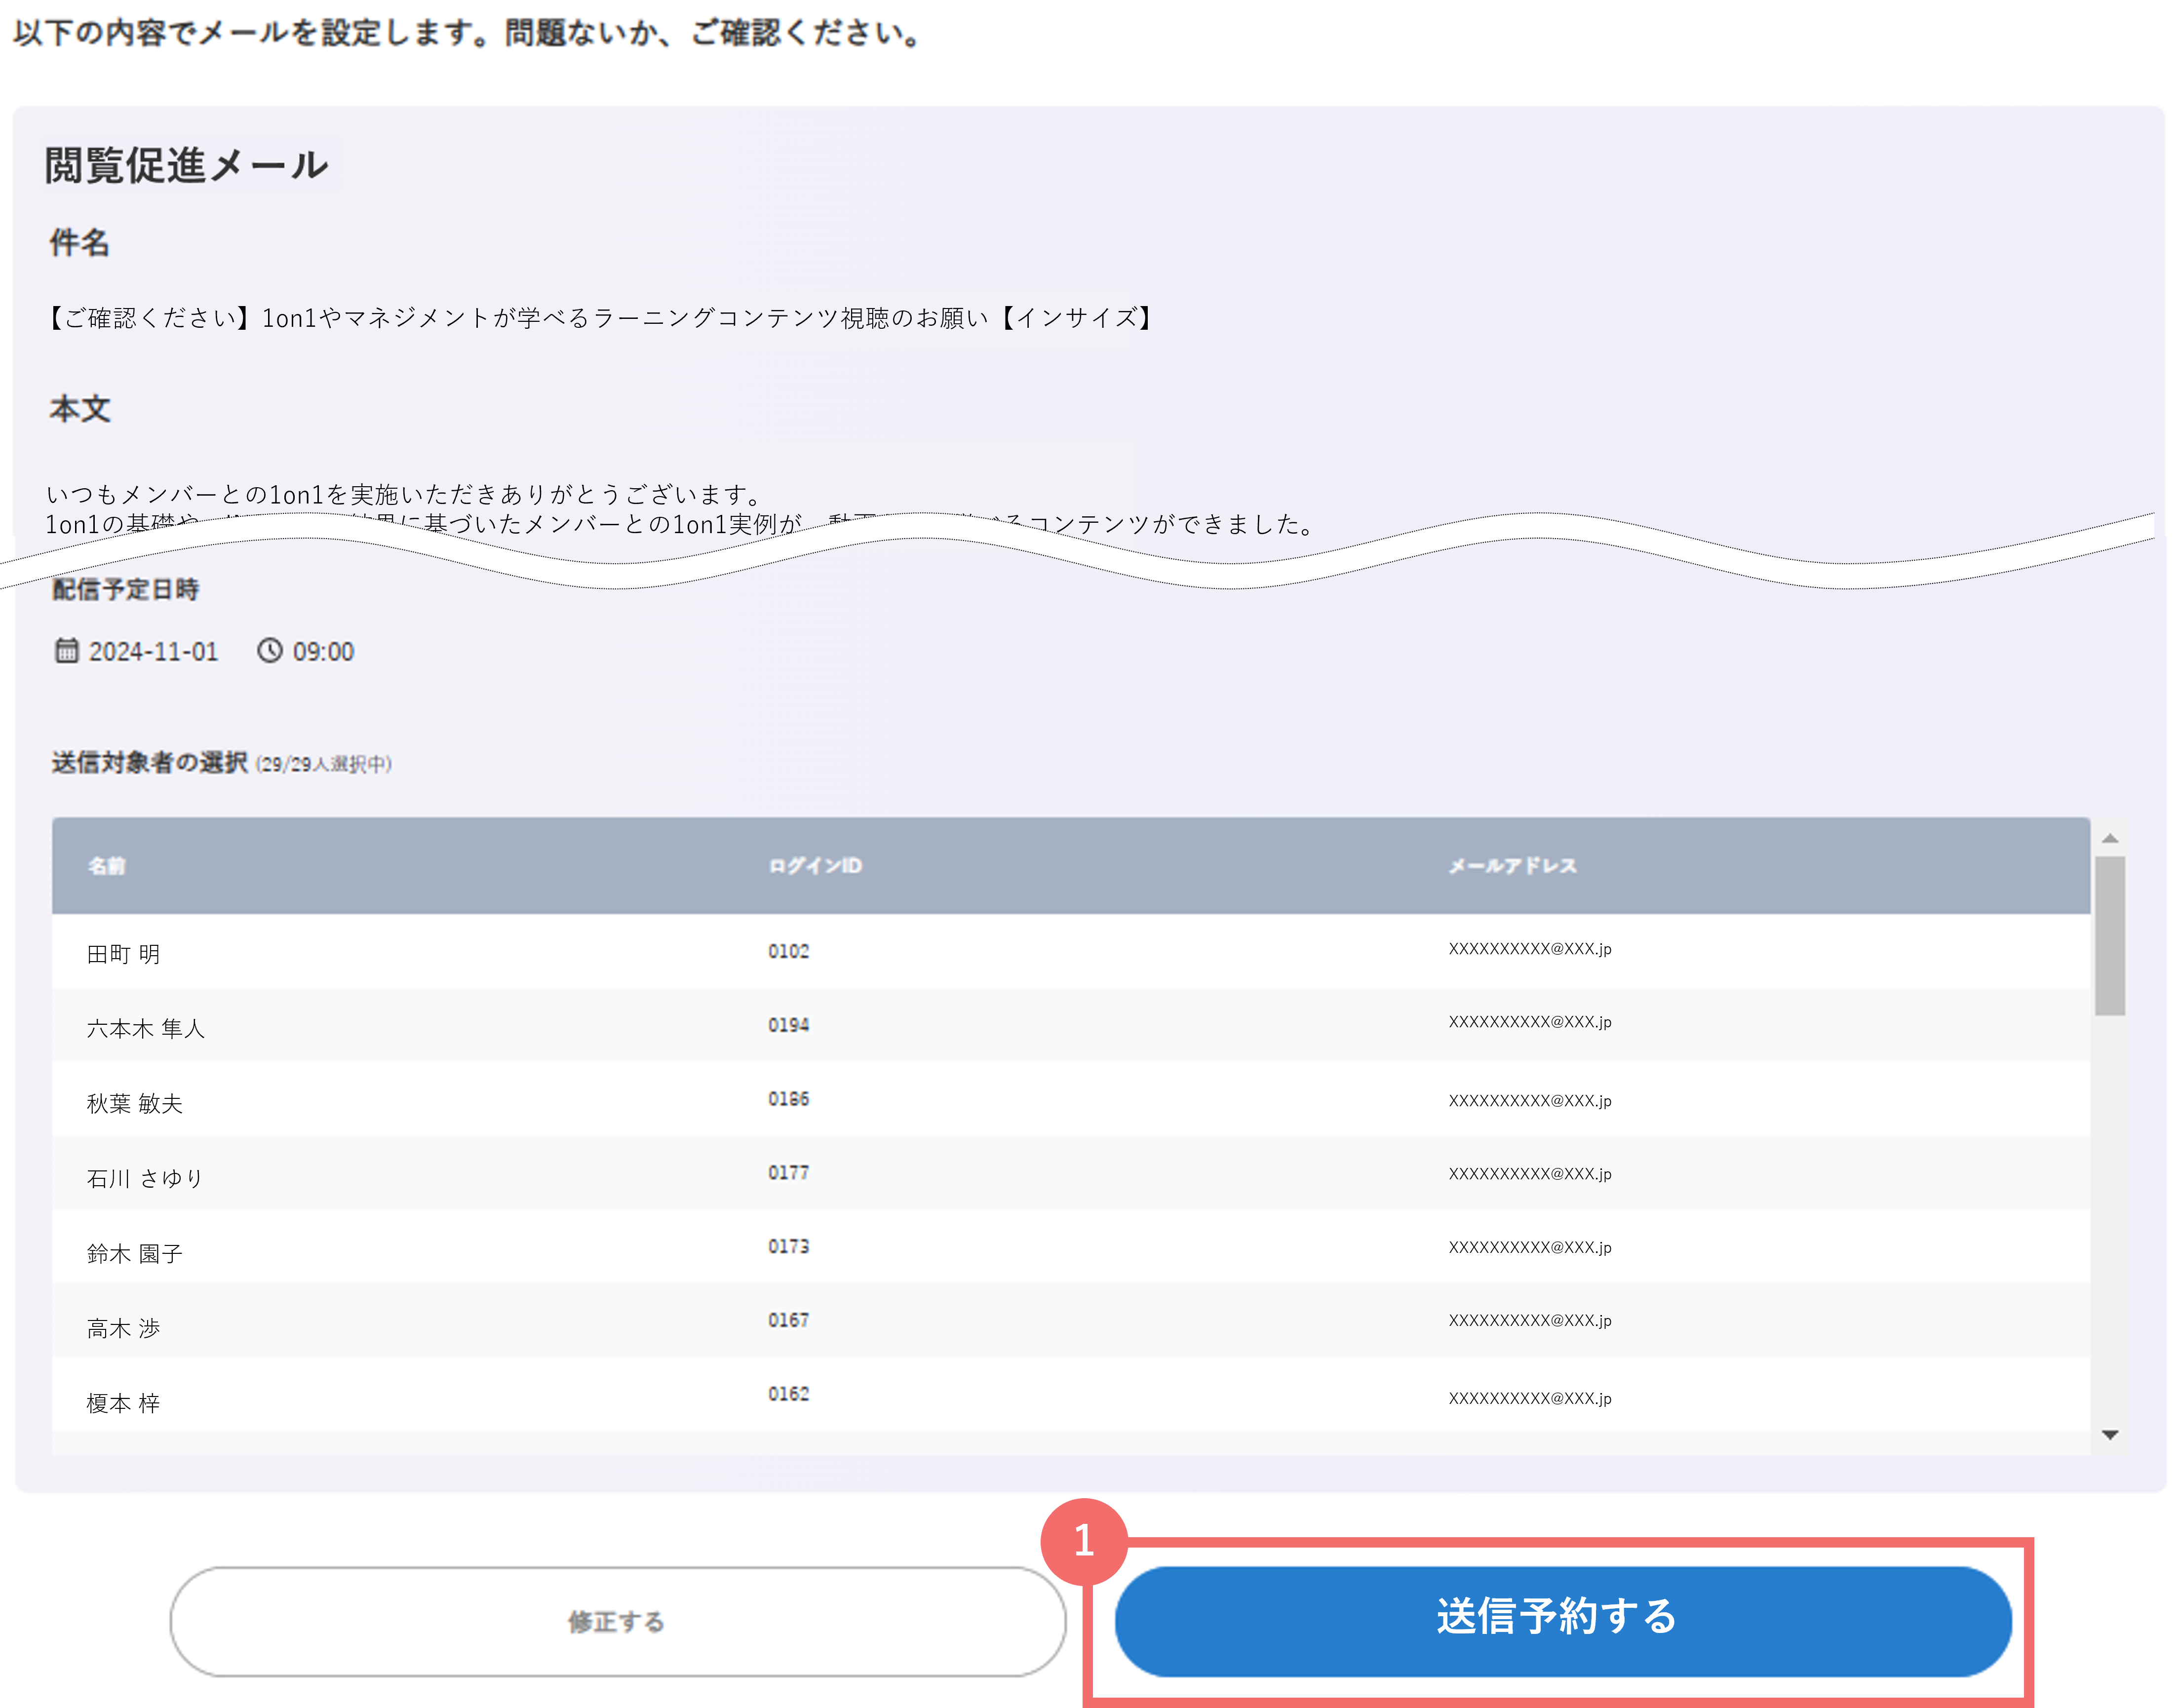
Task: Click the 名前 column header
Action: tap(106, 866)
